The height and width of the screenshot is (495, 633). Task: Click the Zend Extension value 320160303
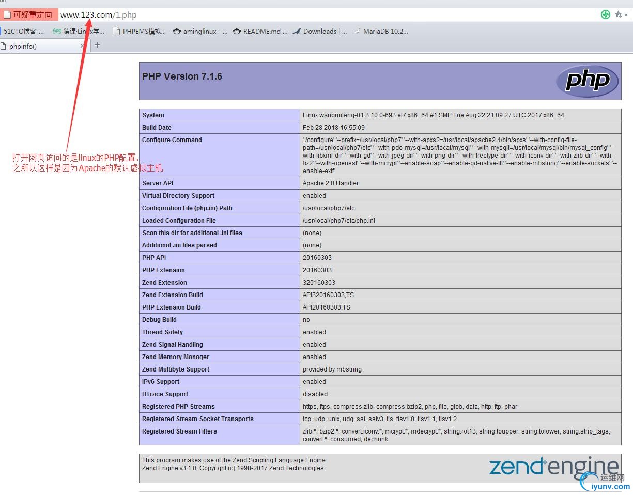point(319,283)
